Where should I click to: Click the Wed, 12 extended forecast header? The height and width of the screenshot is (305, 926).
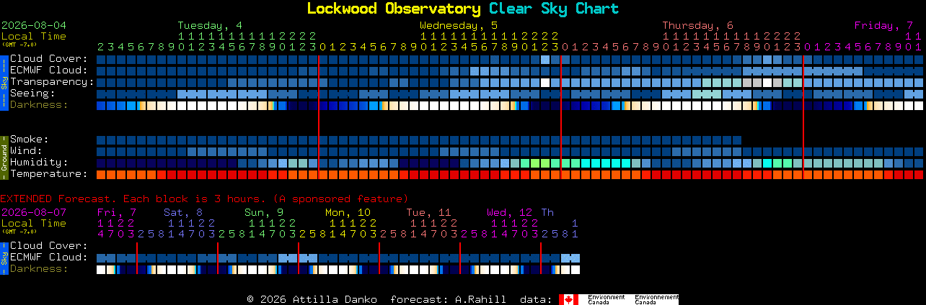(x=509, y=212)
